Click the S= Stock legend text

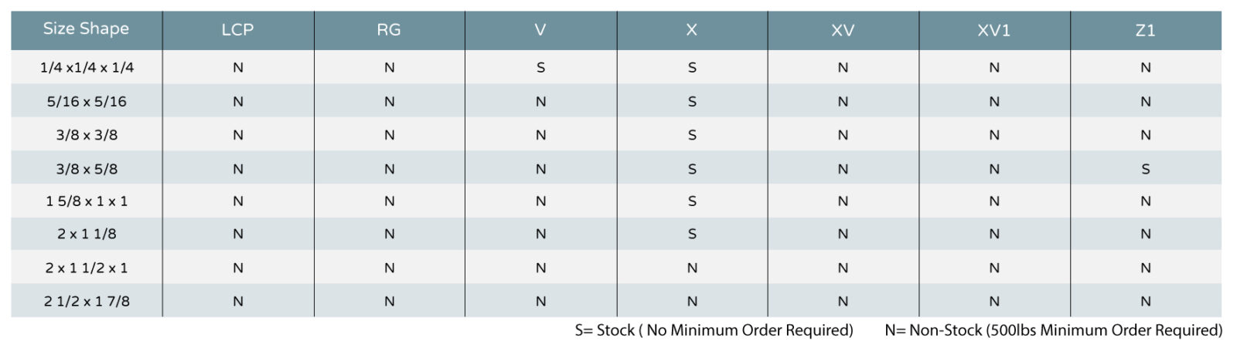tap(714, 330)
